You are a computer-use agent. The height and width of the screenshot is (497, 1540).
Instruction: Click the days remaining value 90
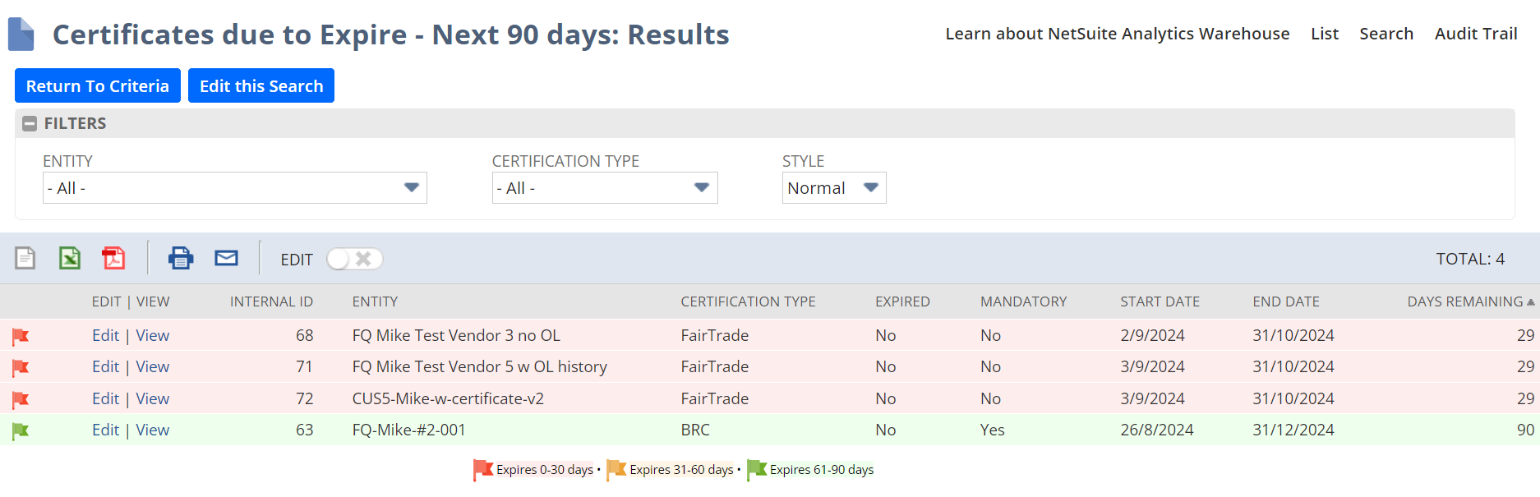[1525, 430]
